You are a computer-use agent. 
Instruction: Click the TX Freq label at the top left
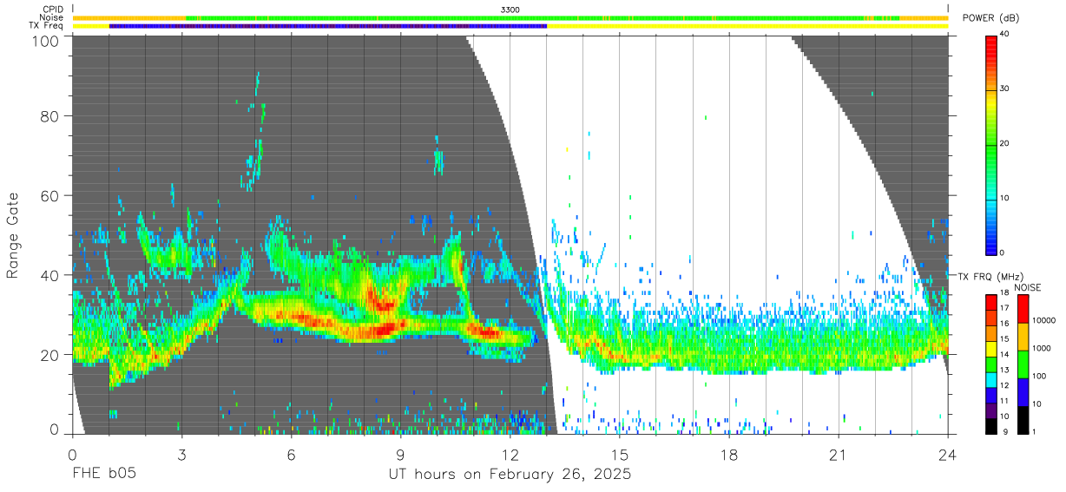45,26
